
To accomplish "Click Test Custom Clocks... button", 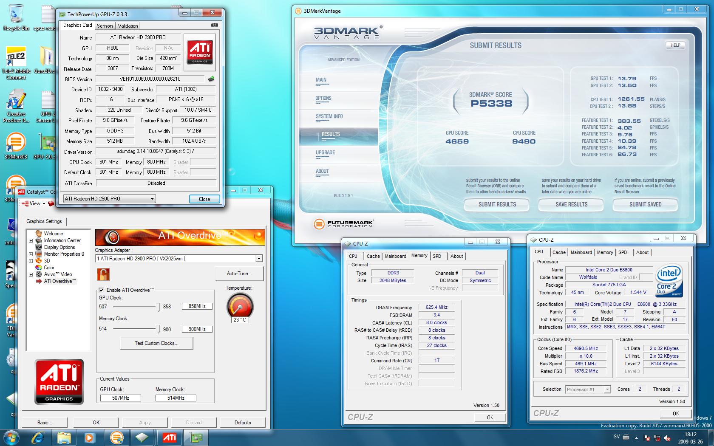I will 156,343.
